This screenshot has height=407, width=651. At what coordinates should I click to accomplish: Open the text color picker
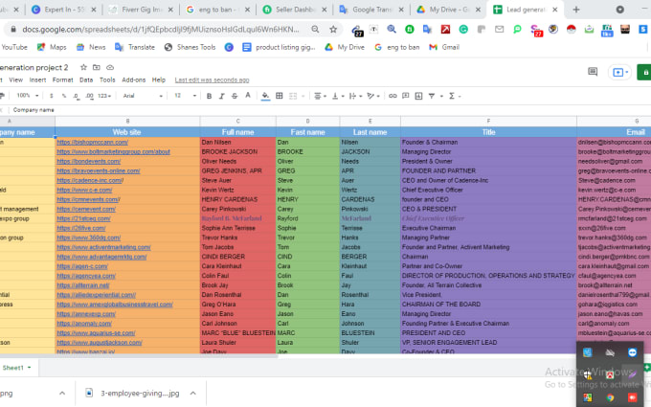(x=248, y=96)
